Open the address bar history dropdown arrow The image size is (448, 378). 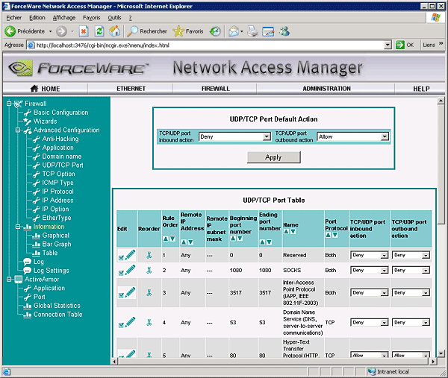click(x=387, y=45)
